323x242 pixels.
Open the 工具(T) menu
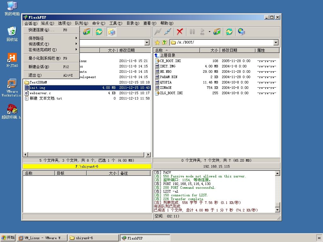(116, 23)
